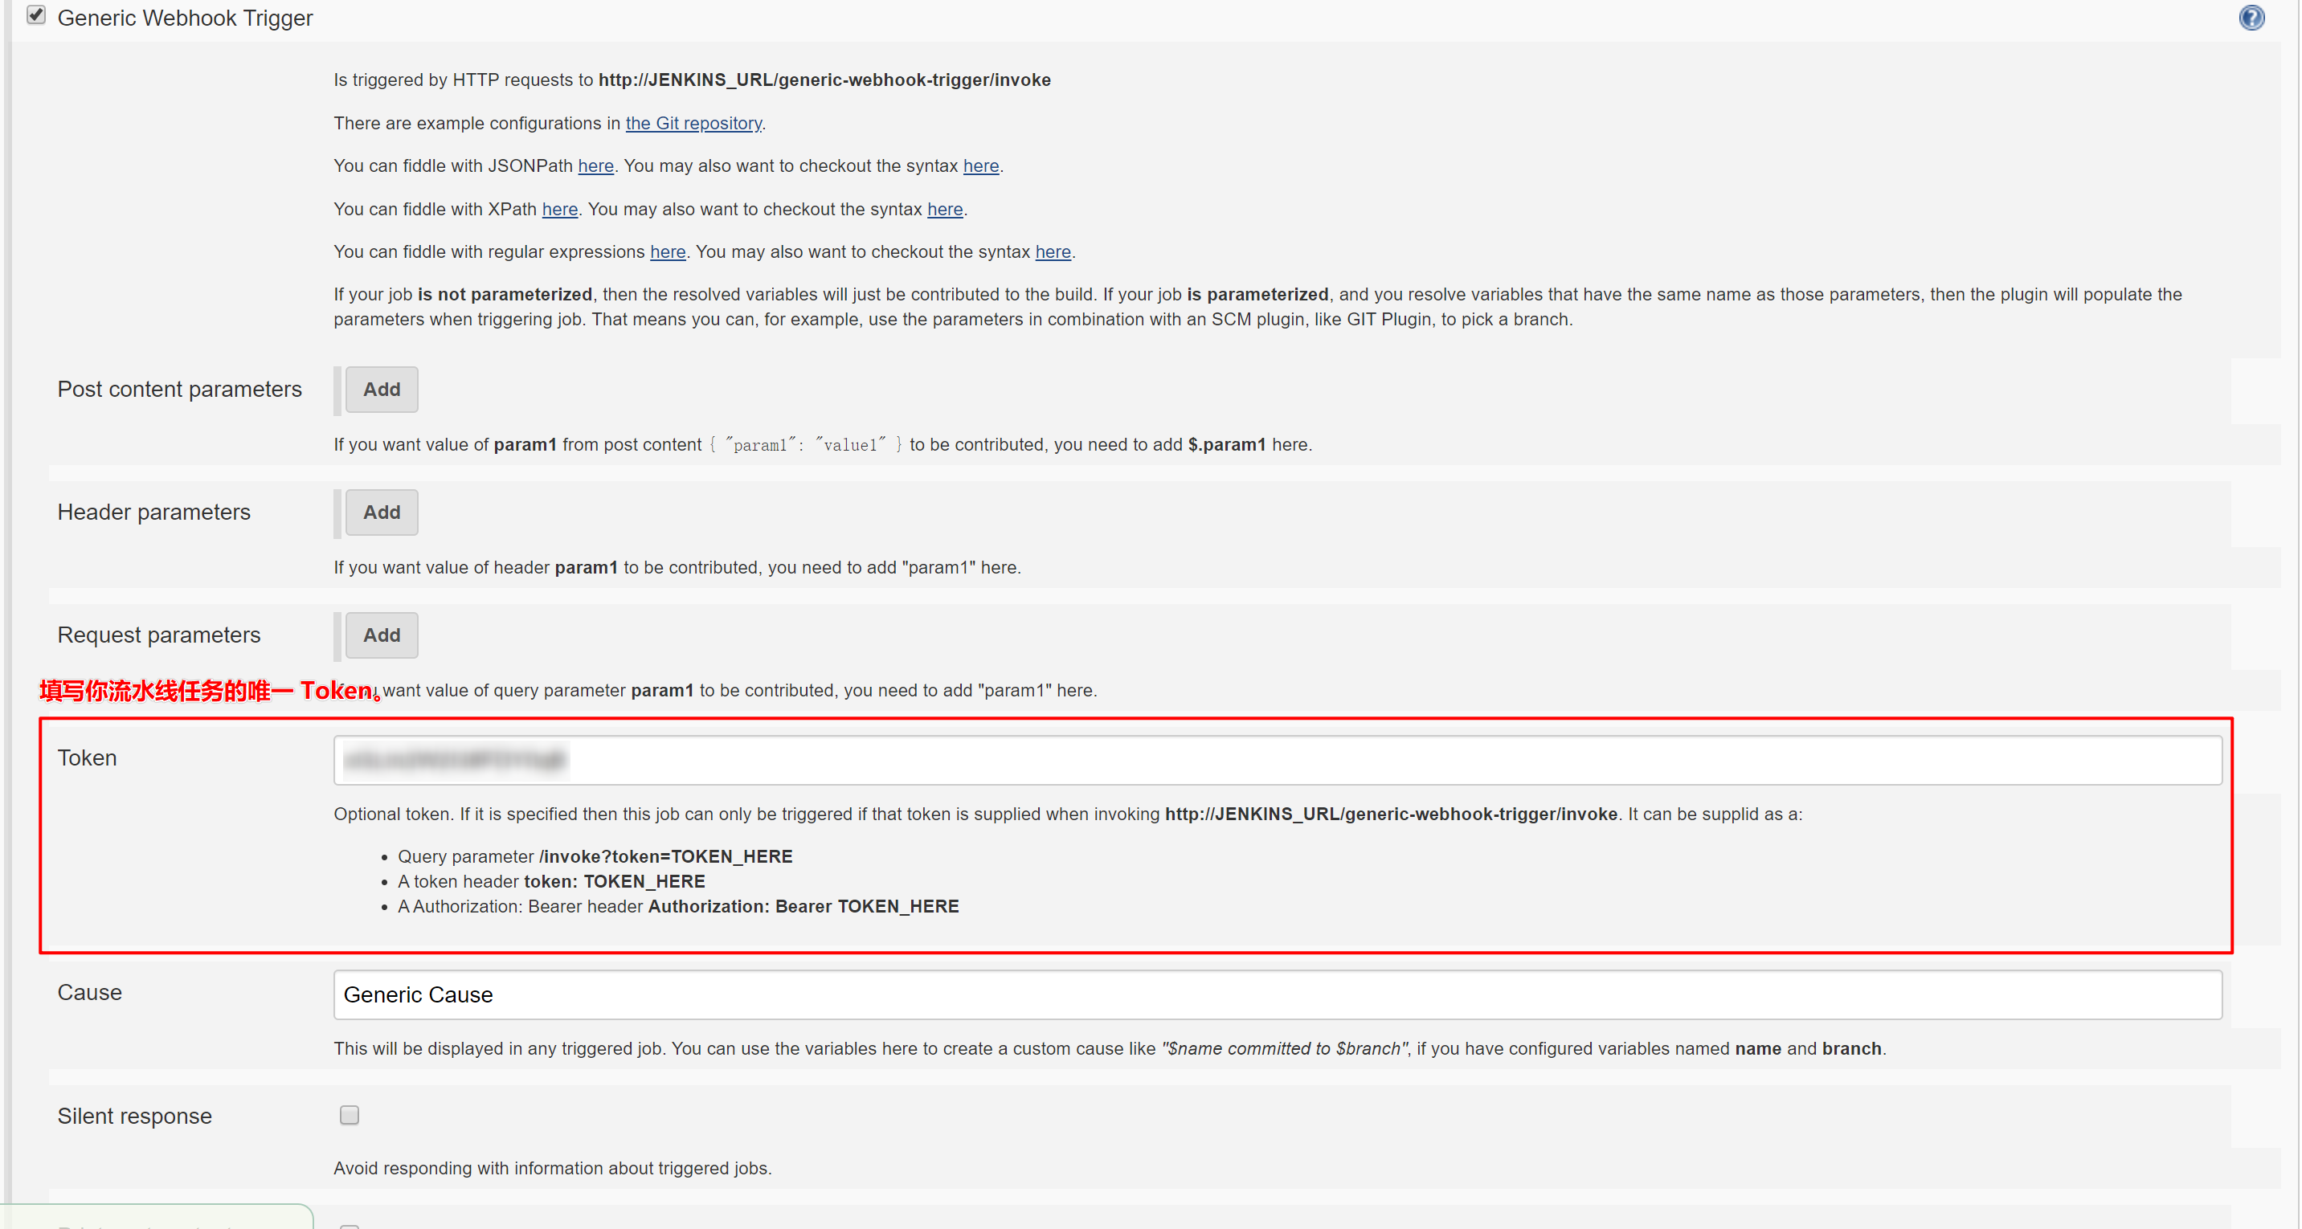
Task: Select the Cause field label
Action: [89, 992]
